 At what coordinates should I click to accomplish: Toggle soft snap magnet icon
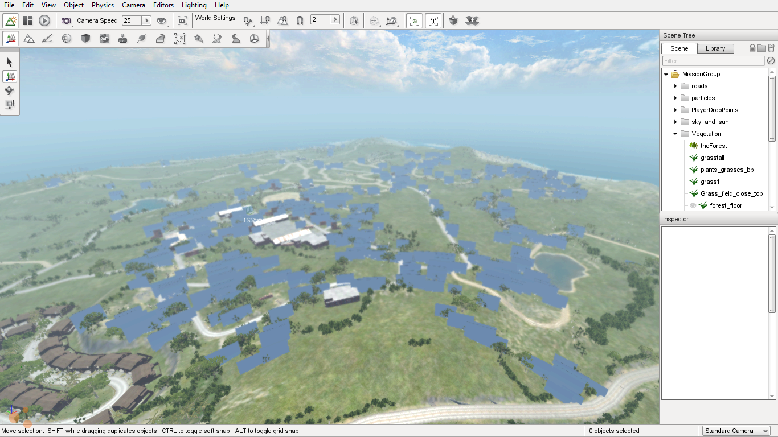[300, 20]
